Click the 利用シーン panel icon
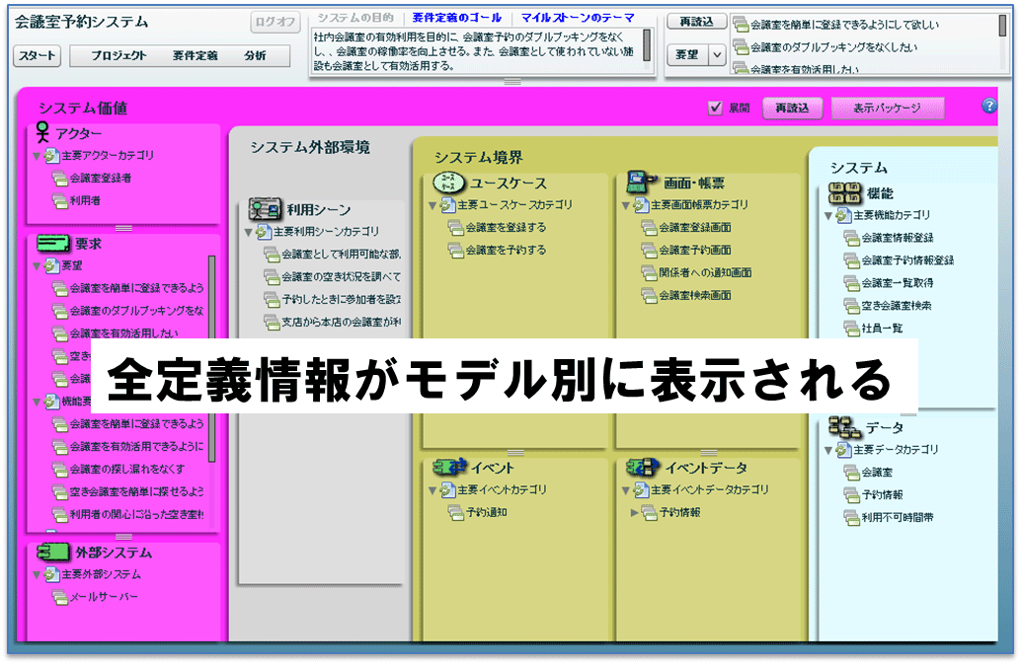The image size is (1021, 664). (x=265, y=209)
